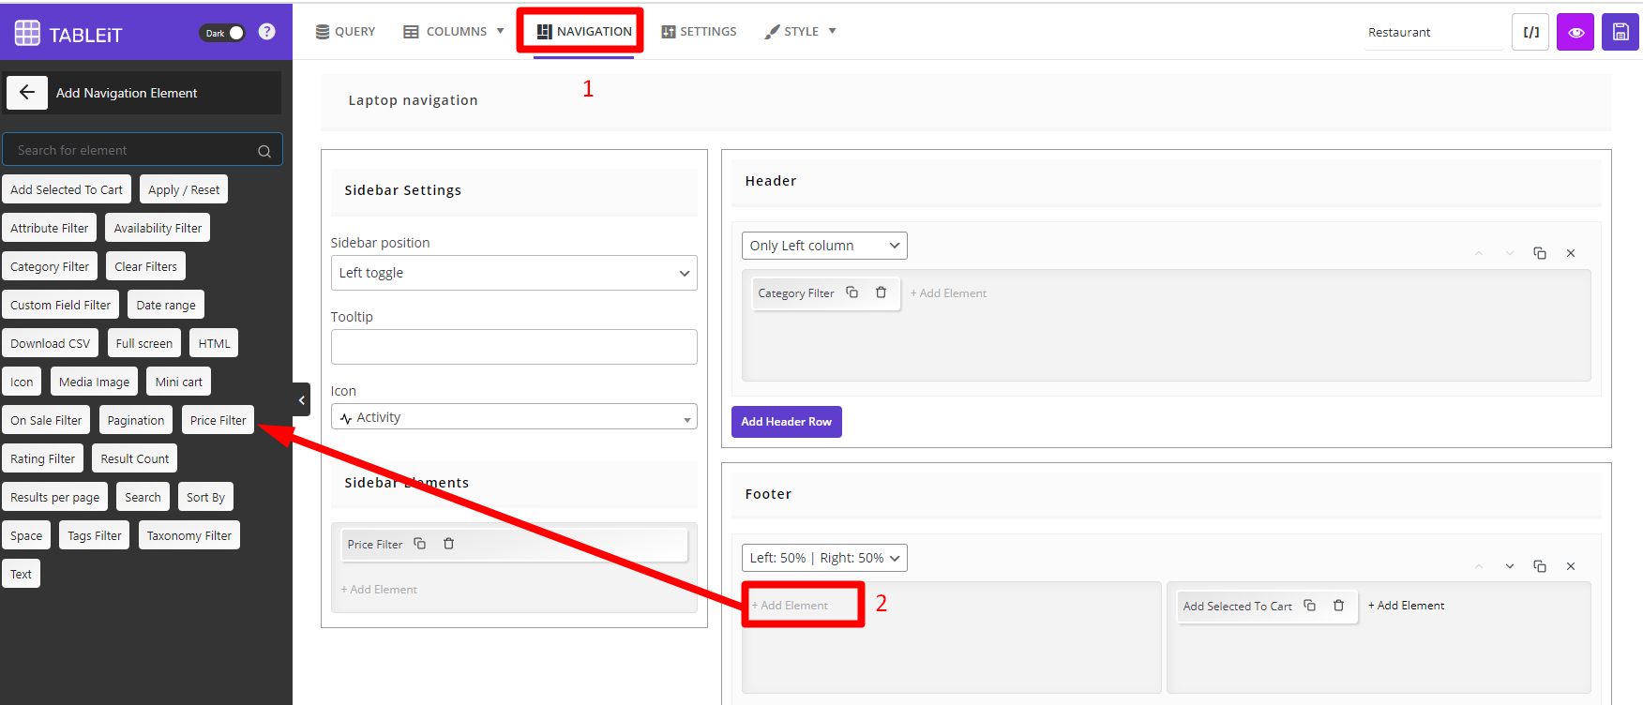
Task: Toggle the Dark mode switch
Action: 222,33
